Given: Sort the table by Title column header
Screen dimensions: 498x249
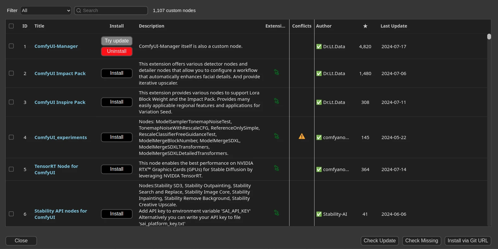Looking at the screenshot, I should 39,26.
